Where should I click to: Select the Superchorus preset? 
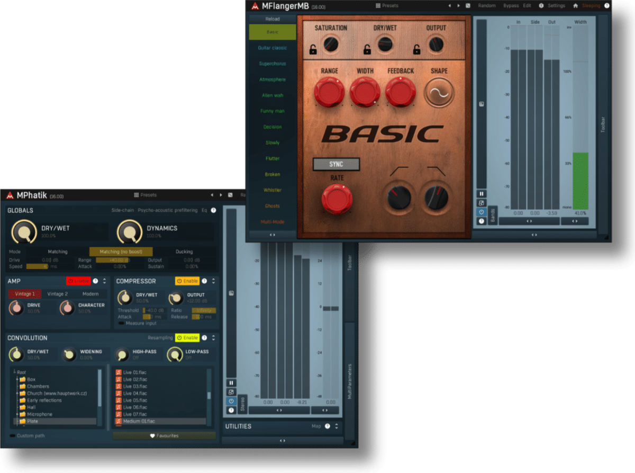(x=273, y=64)
